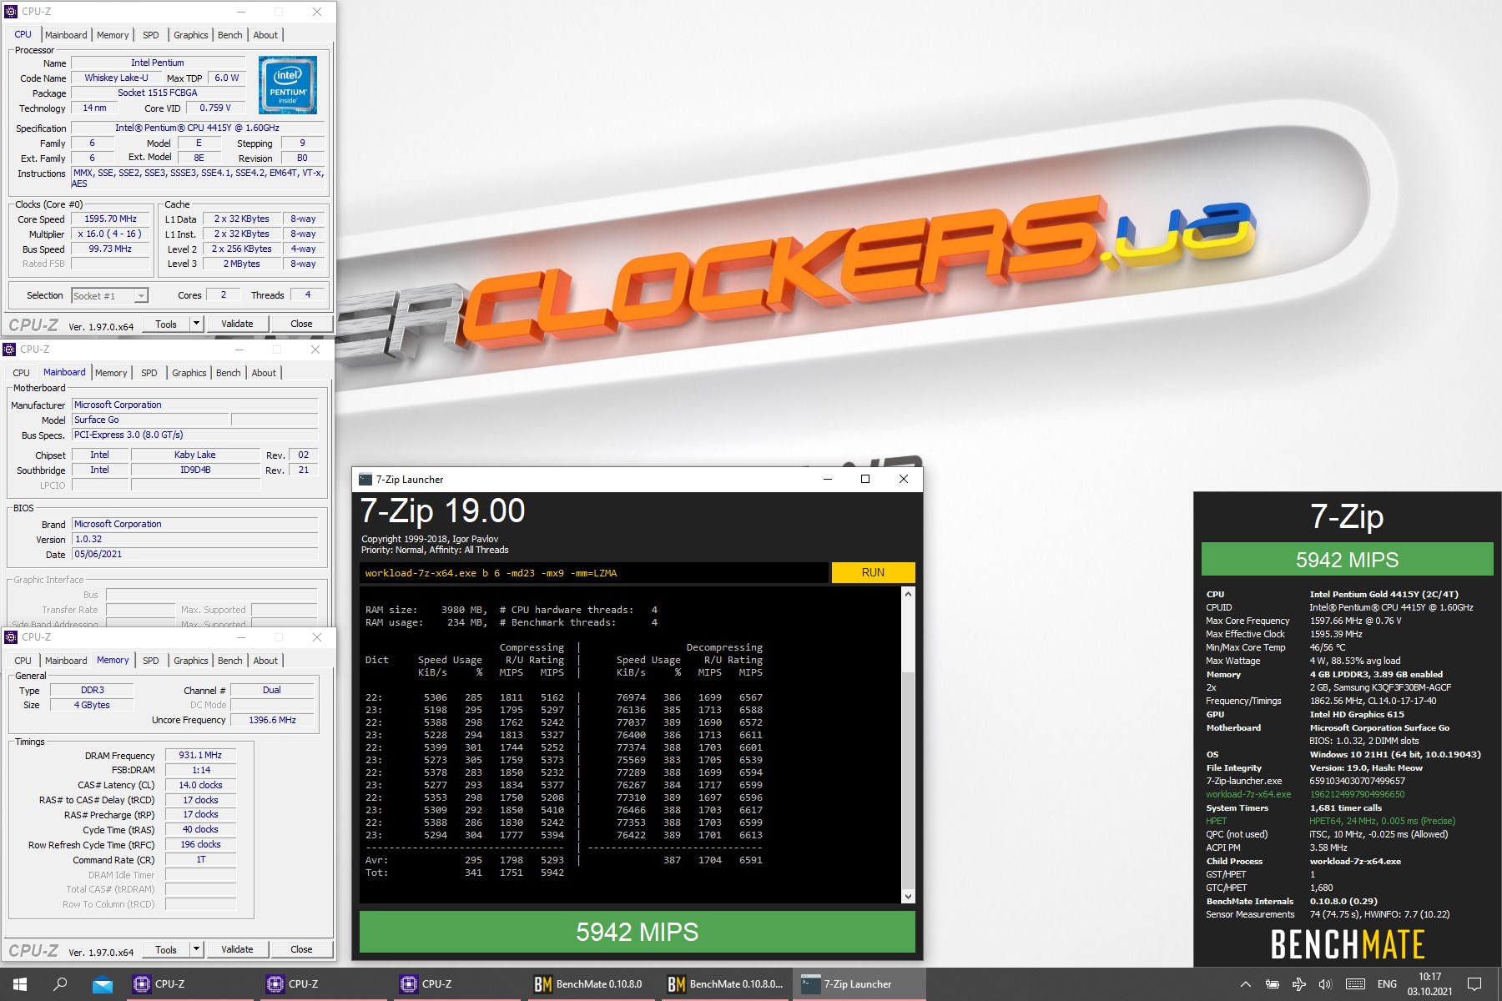The height and width of the screenshot is (1001, 1502).
Task: Open Tools dropdown arrow in Memory CPU-Z
Action: (196, 949)
